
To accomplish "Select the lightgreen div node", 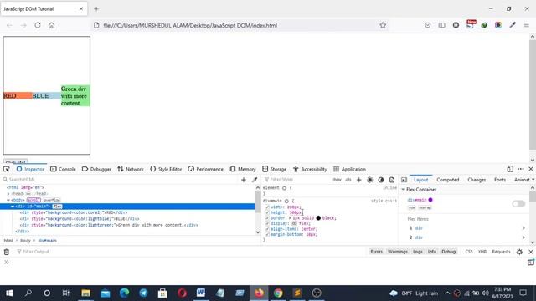I will tap(109, 225).
